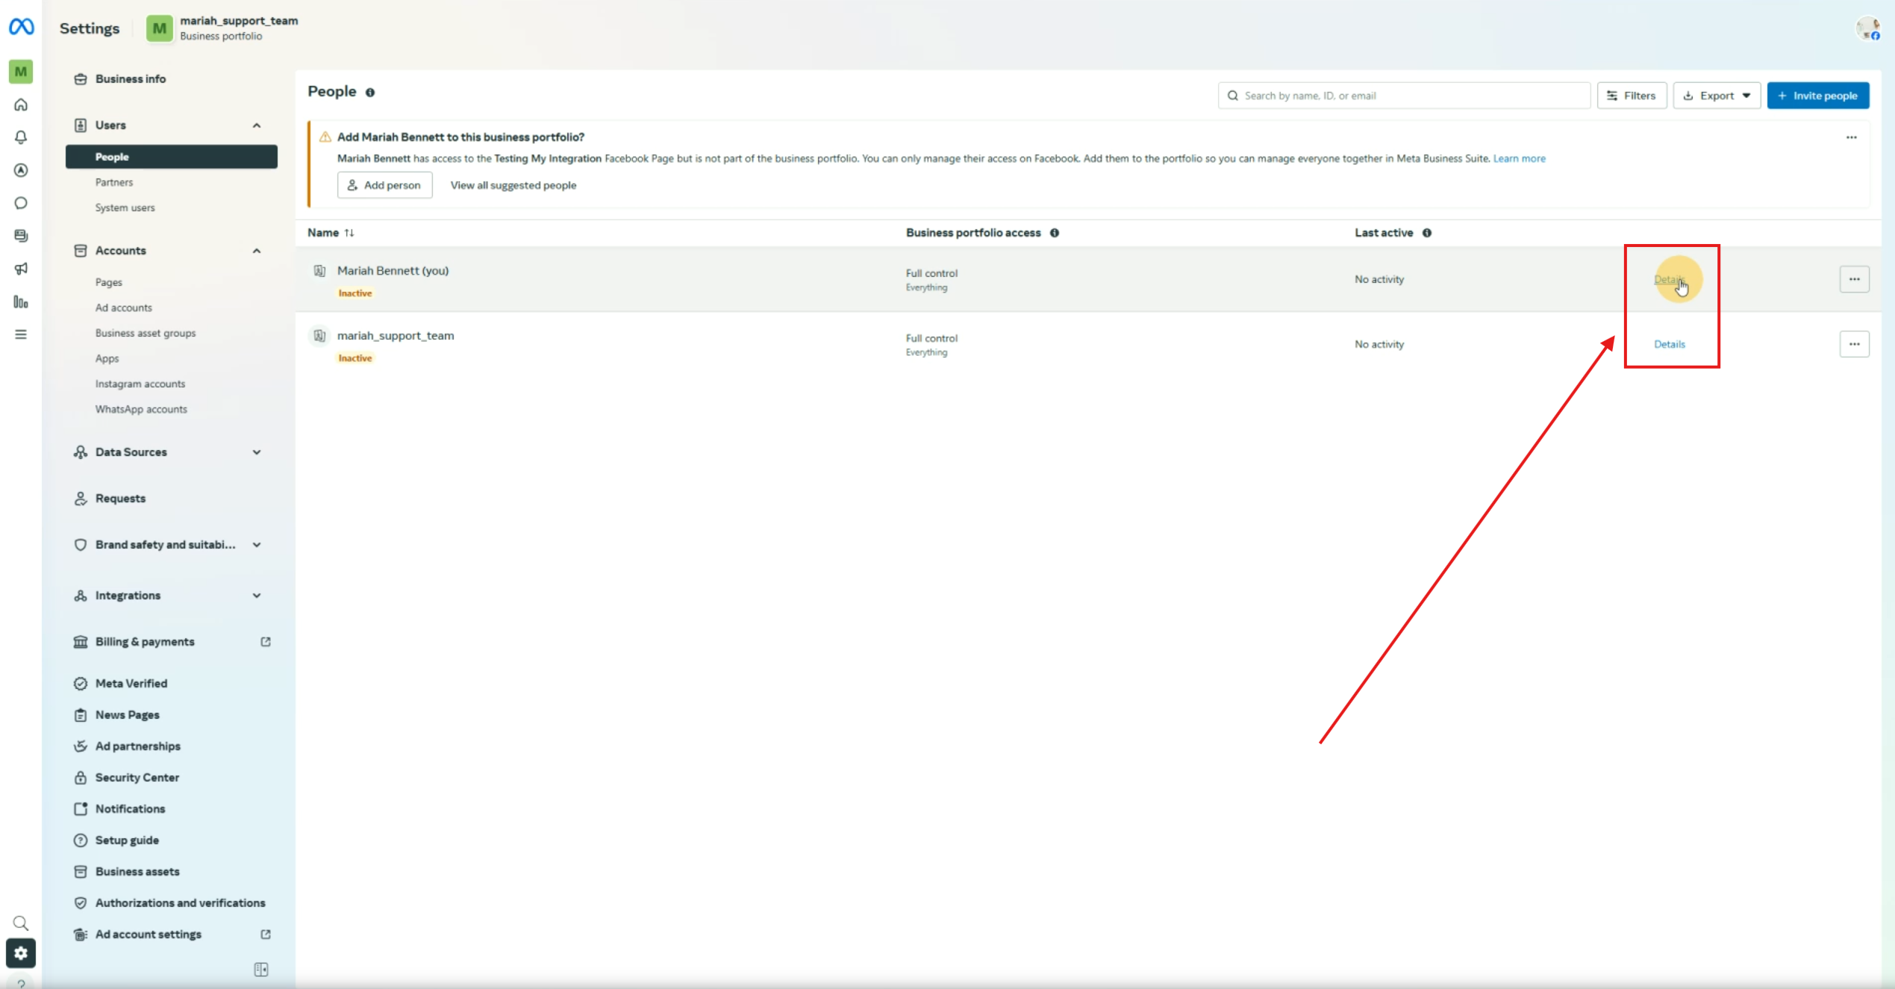The image size is (1895, 989).
Task: Click the mariah_support_team portfolio avatar in header
Action: click(159, 28)
